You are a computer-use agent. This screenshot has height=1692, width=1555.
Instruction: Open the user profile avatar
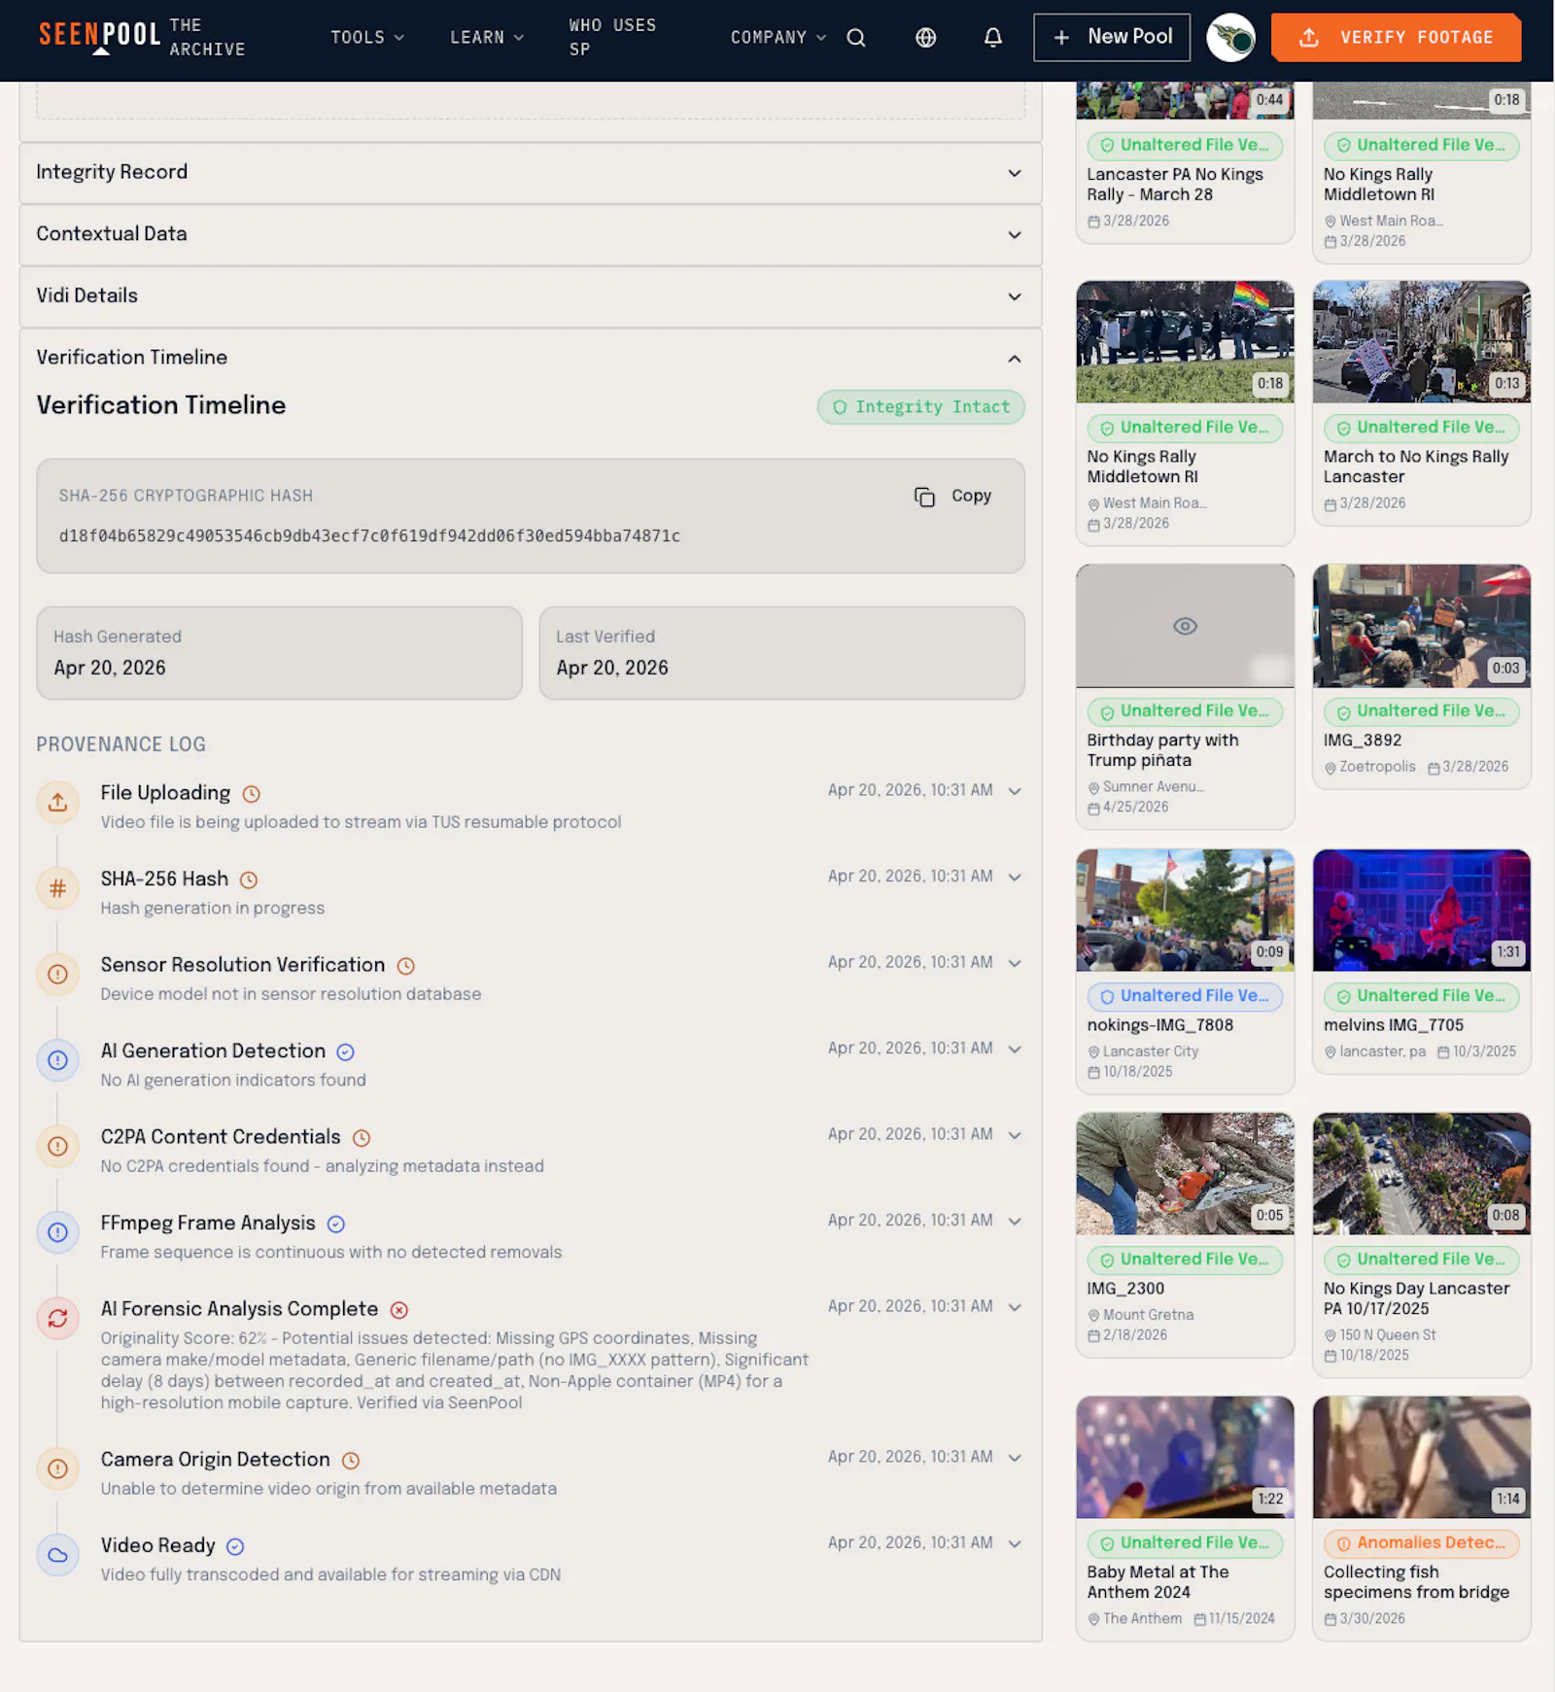1230,38
